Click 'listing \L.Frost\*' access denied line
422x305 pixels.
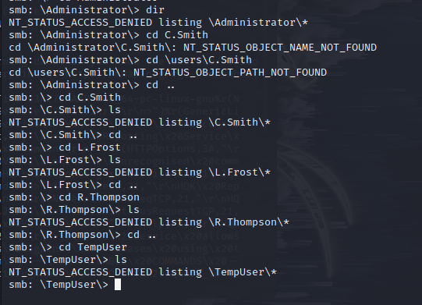click(215, 172)
